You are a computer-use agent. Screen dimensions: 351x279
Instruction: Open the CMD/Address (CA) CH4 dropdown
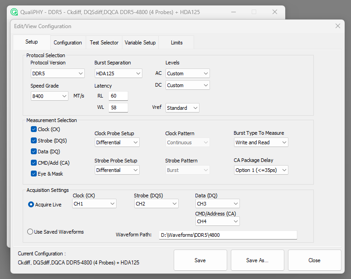click(217, 221)
